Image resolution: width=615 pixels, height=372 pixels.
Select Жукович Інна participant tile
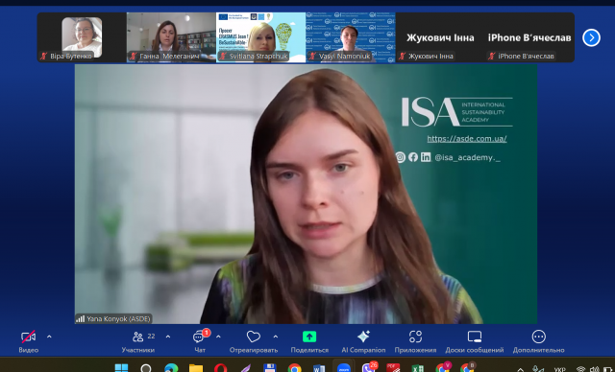tap(440, 37)
